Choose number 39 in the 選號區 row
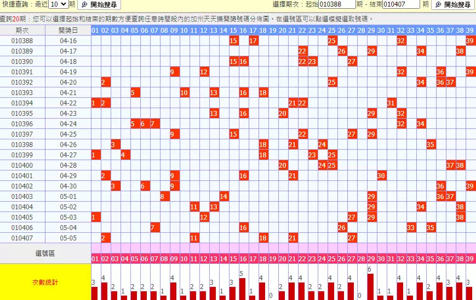This screenshot has width=476, height=300. coord(470,258)
